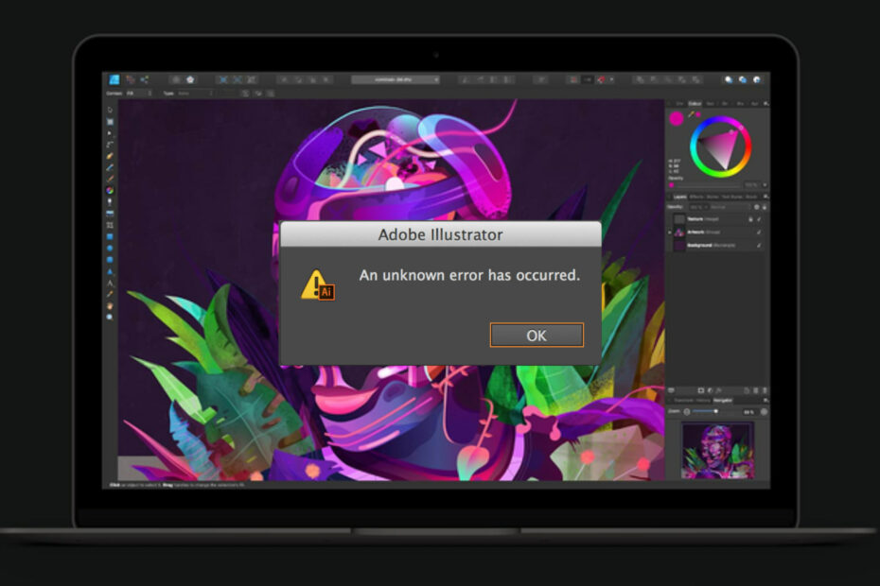This screenshot has height=586, width=880.
Task: Switch to the History tab
Action: tap(703, 401)
